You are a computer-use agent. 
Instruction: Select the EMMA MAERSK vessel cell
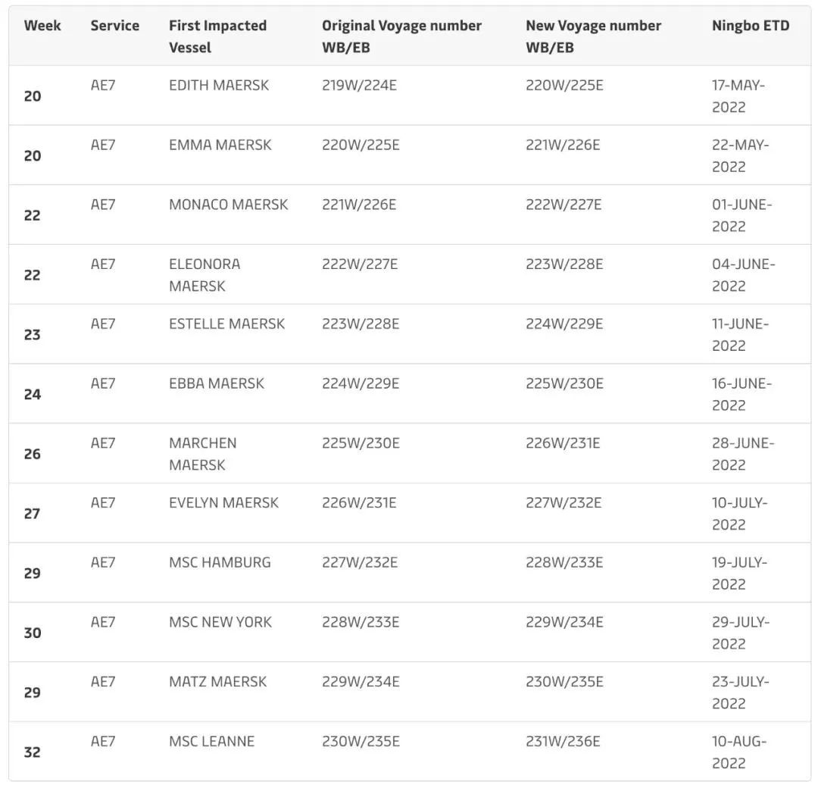(220, 145)
